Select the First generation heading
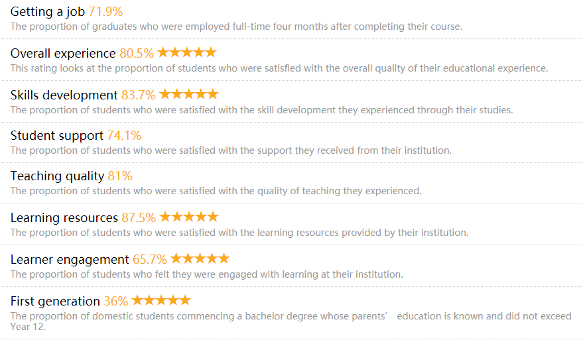This screenshot has width=585, height=340. [55, 301]
